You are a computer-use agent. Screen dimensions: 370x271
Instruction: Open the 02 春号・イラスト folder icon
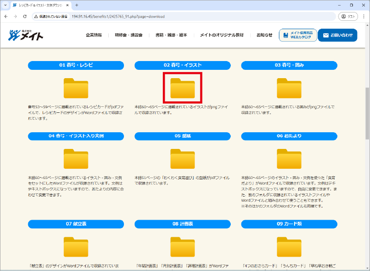coord(183,88)
